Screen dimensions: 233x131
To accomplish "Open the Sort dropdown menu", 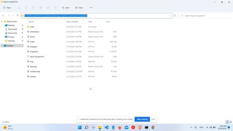I will click(66, 8).
